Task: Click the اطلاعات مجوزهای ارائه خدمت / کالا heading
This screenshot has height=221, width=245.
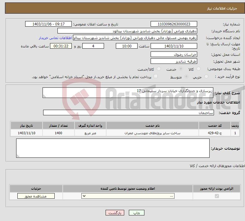Action: click(x=217, y=166)
